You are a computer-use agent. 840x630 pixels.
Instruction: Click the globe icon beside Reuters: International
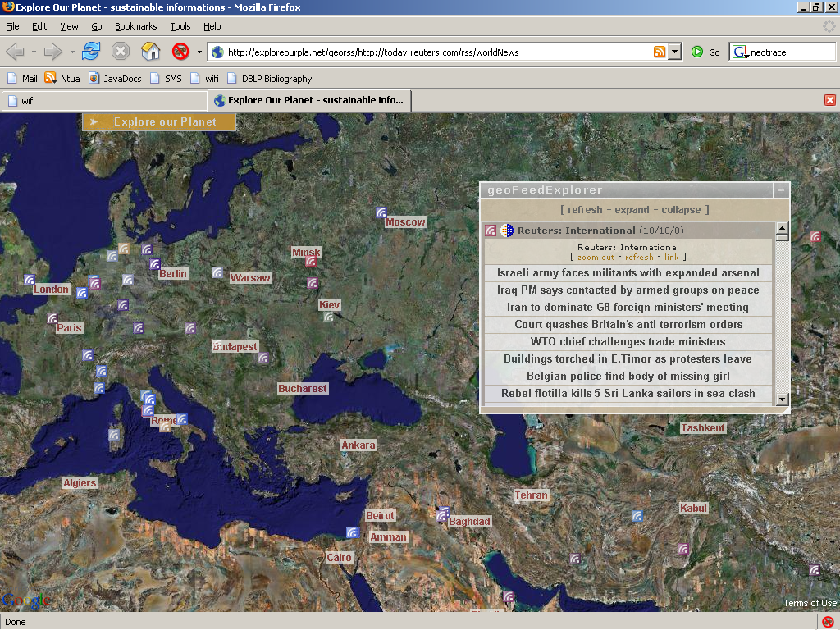pos(507,231)
